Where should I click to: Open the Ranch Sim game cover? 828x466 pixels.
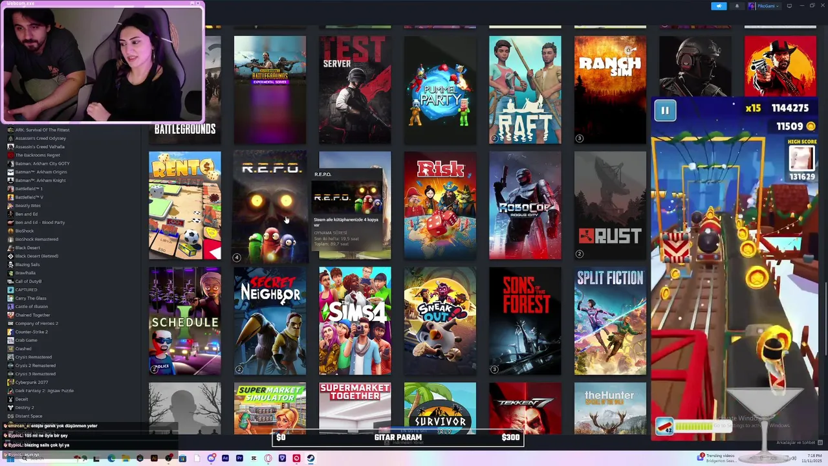(x=610, y=89)
